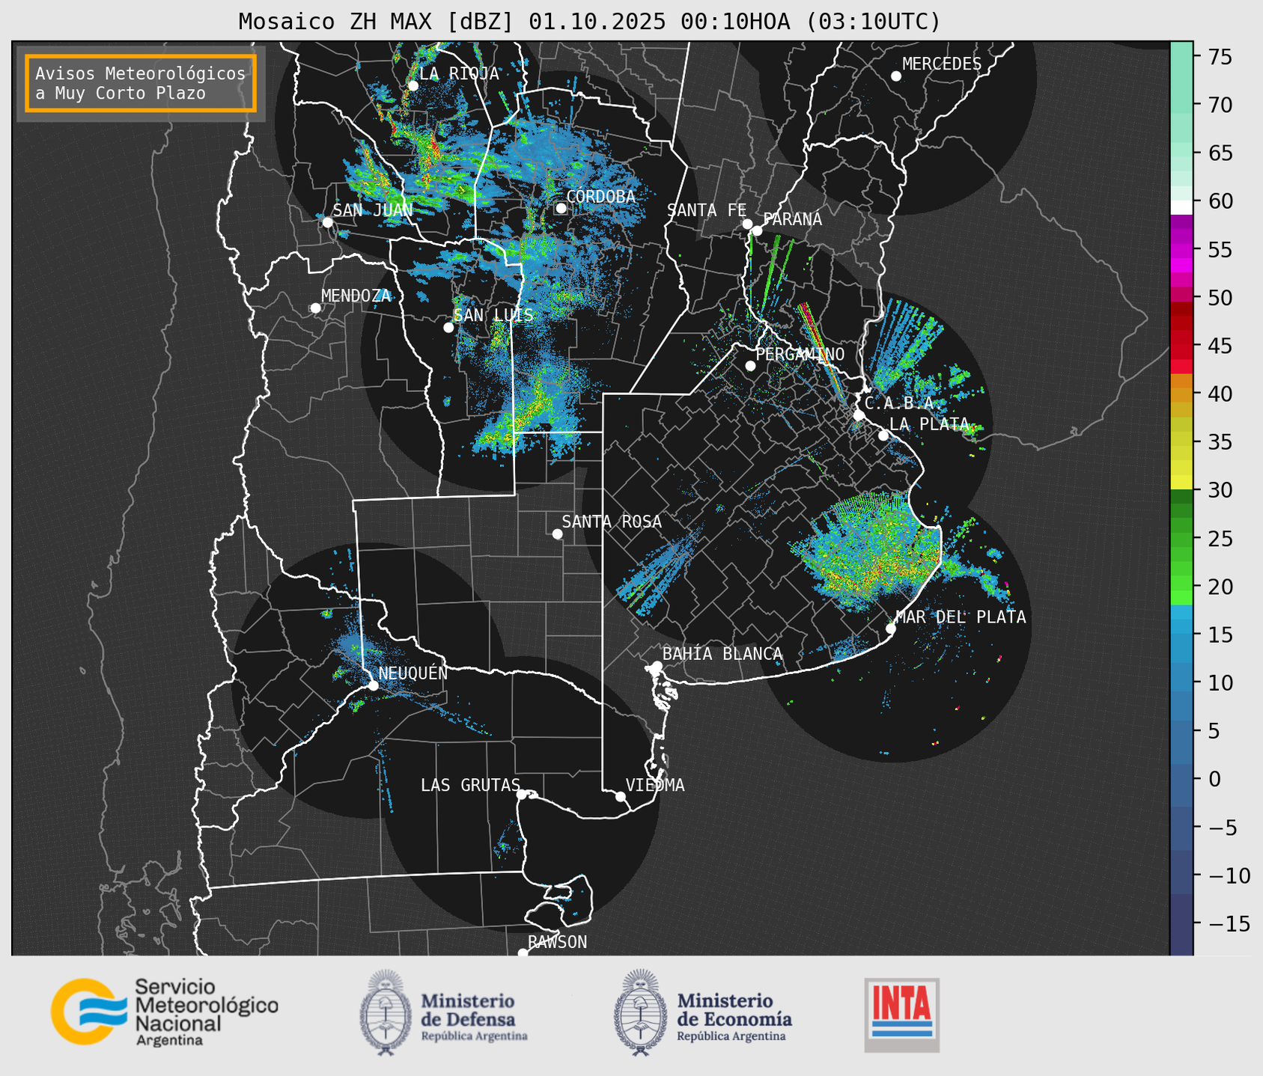Click the SAN JUAN city marker dot
Image resolution: width=1263 pixels, height=1076 pixels.
pos(327,222)
